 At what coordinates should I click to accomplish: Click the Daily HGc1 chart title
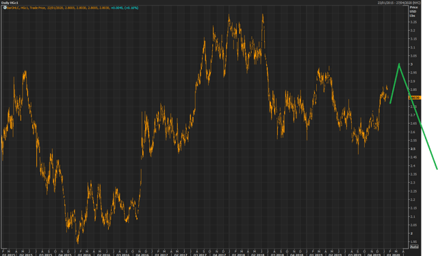click(x=10, y=3)
